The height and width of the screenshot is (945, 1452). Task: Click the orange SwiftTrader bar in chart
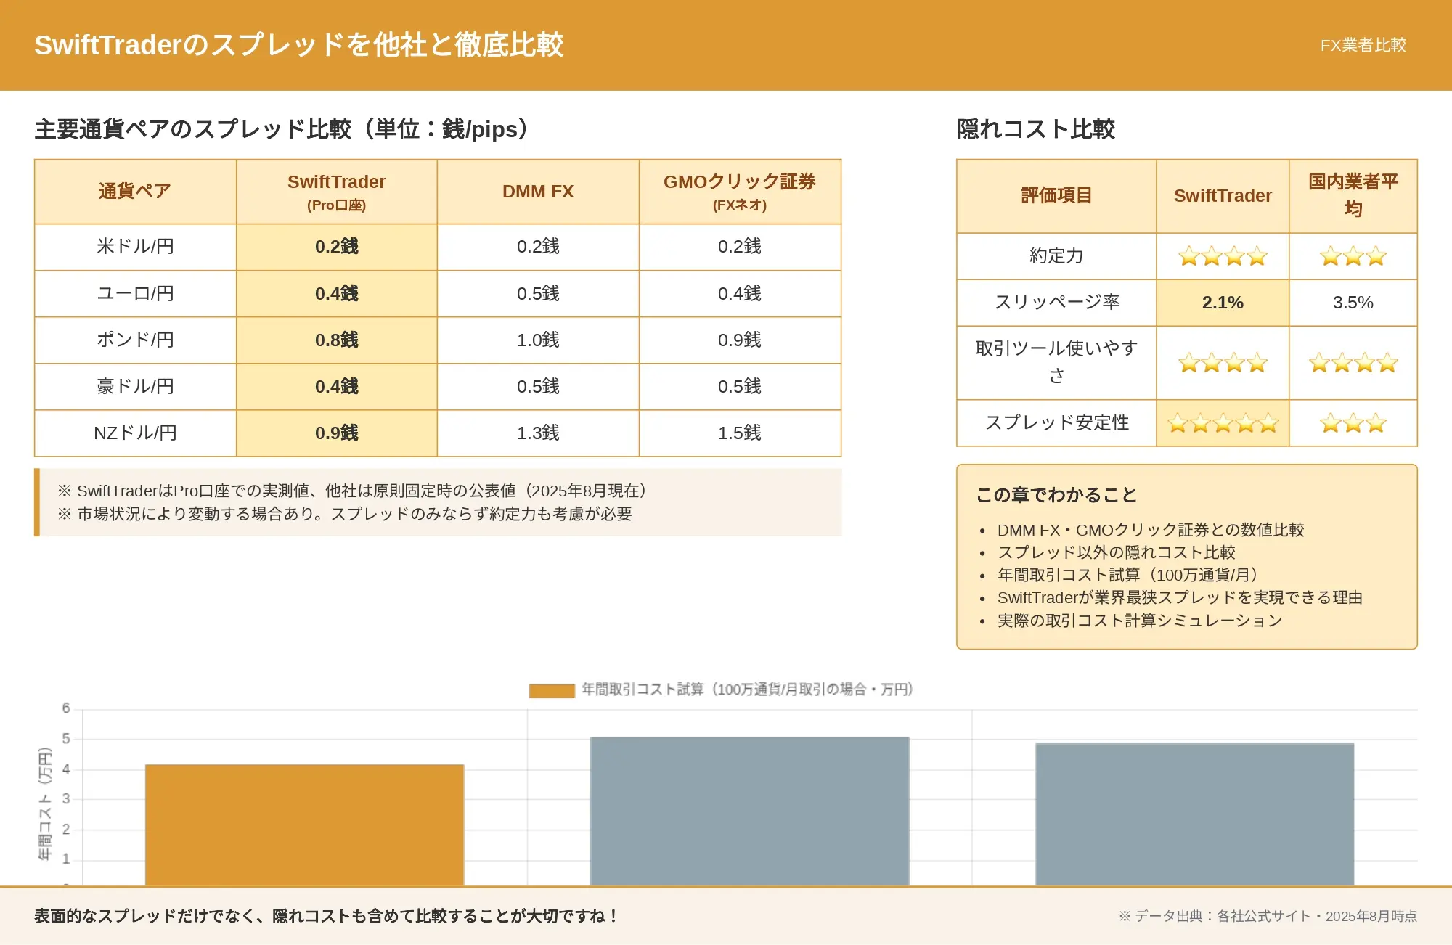tap(304, 825)
